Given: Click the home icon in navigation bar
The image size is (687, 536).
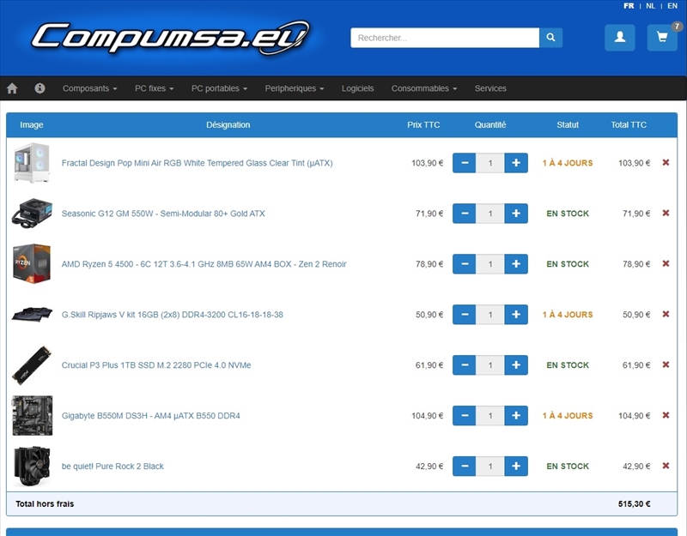Looking at the screenshot, I should (x=12, y=88).
